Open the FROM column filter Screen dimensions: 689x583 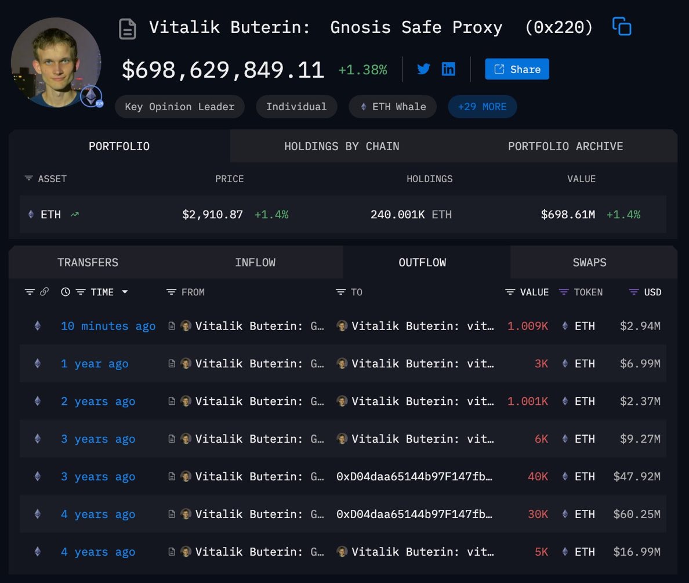[x=171, y=292]
